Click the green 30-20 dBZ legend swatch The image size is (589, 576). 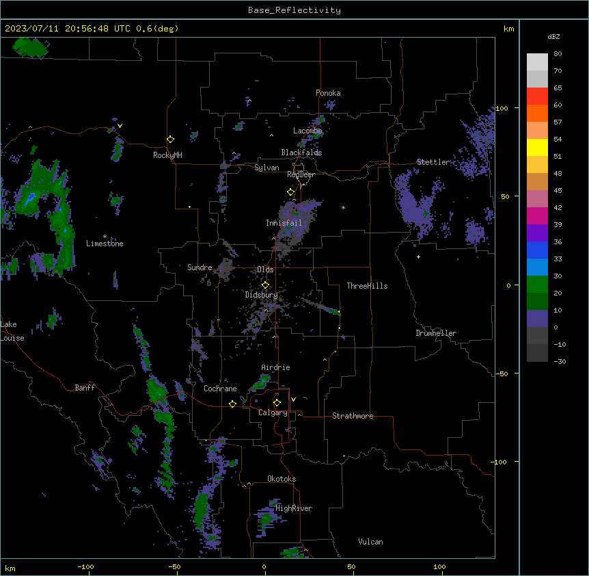pyautogui.click(x=537, y=285)
